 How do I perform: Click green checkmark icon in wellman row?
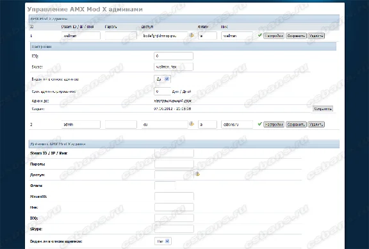coord(260,35)
